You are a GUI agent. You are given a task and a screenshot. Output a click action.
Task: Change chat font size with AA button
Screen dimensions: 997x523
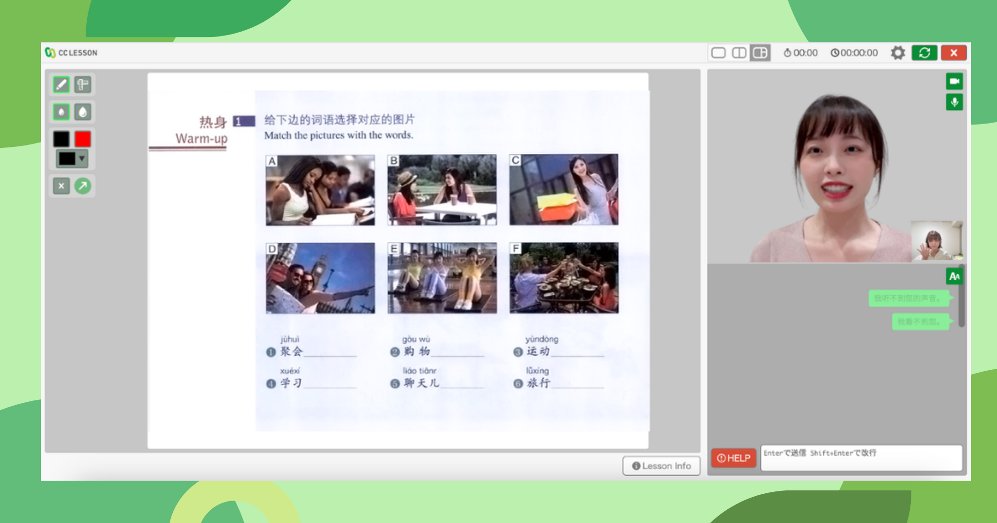pos(954,276)
